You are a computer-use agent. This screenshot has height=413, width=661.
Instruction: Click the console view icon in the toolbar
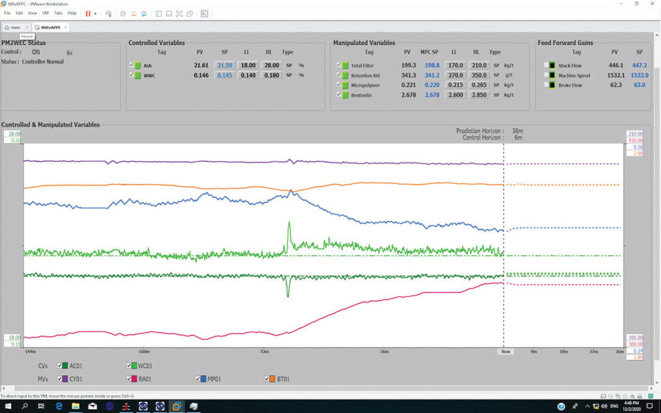[205, 13]
